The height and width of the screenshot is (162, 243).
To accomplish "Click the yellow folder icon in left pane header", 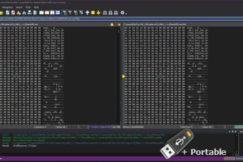I will (112, 24).
